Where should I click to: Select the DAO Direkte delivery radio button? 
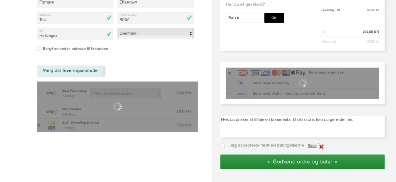(39, 112)
